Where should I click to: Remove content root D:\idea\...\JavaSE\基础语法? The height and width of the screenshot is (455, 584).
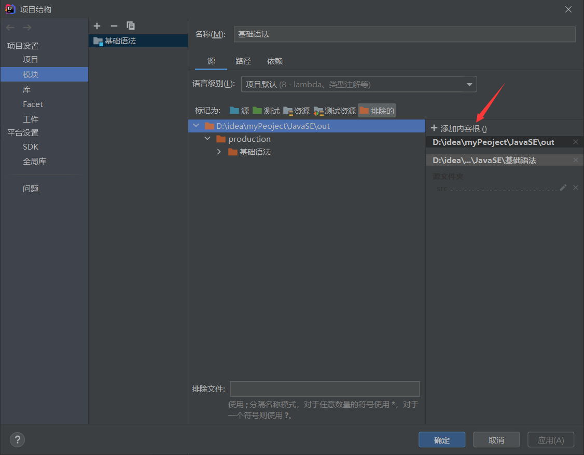(x=575, y=160)
